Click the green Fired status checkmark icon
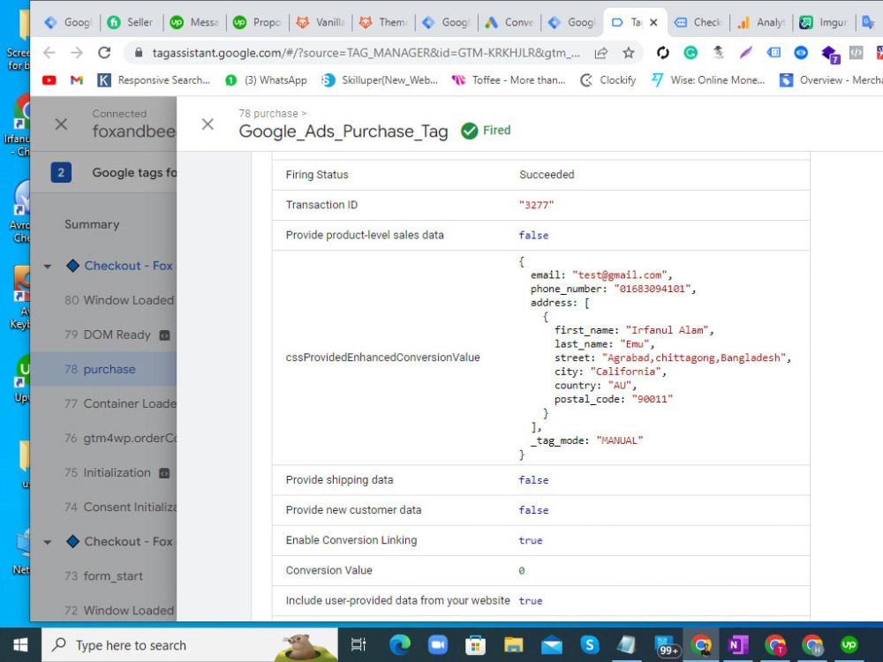This screenshot has width=883, height=662. [469, 130]
